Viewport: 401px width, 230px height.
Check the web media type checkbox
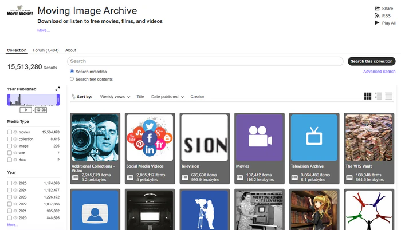tap(10, 153)
